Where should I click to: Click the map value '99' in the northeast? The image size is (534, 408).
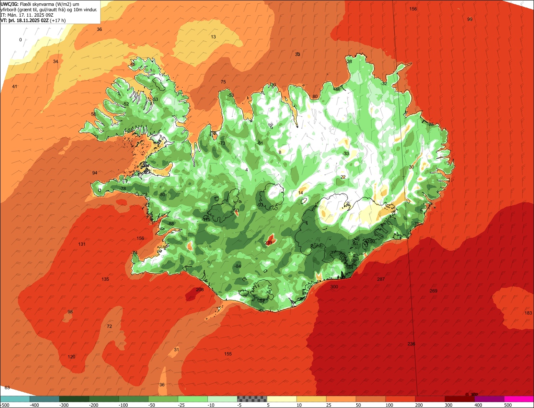[470, 19]
